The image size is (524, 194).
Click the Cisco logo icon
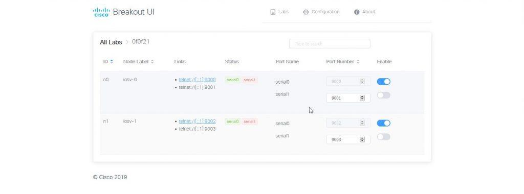tap(101, 12)
